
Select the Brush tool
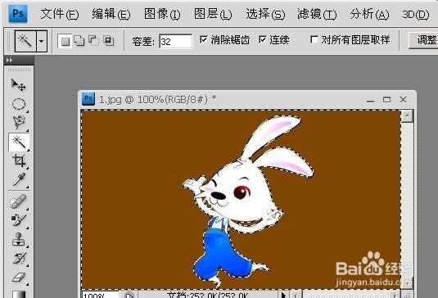(x=19, y=221)
